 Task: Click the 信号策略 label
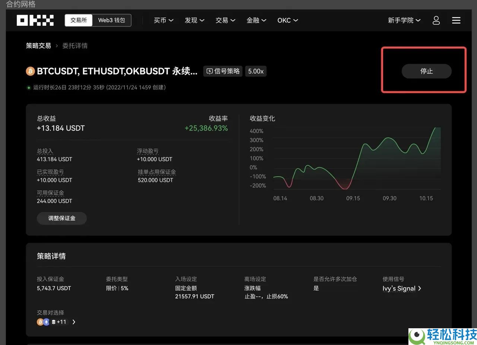(x=227, y=71)
